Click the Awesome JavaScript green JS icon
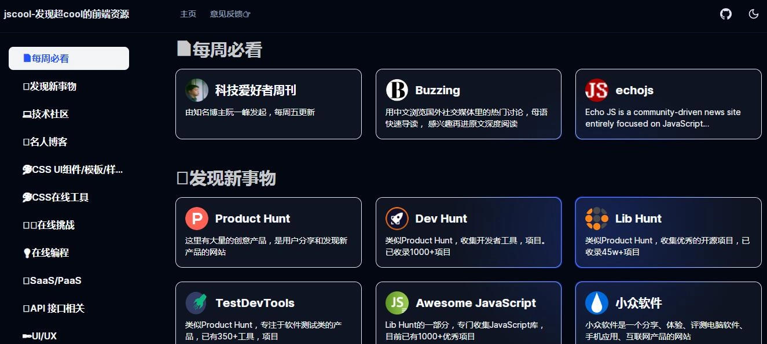Viewport: 767px width, 344px height. coord(397,303)
